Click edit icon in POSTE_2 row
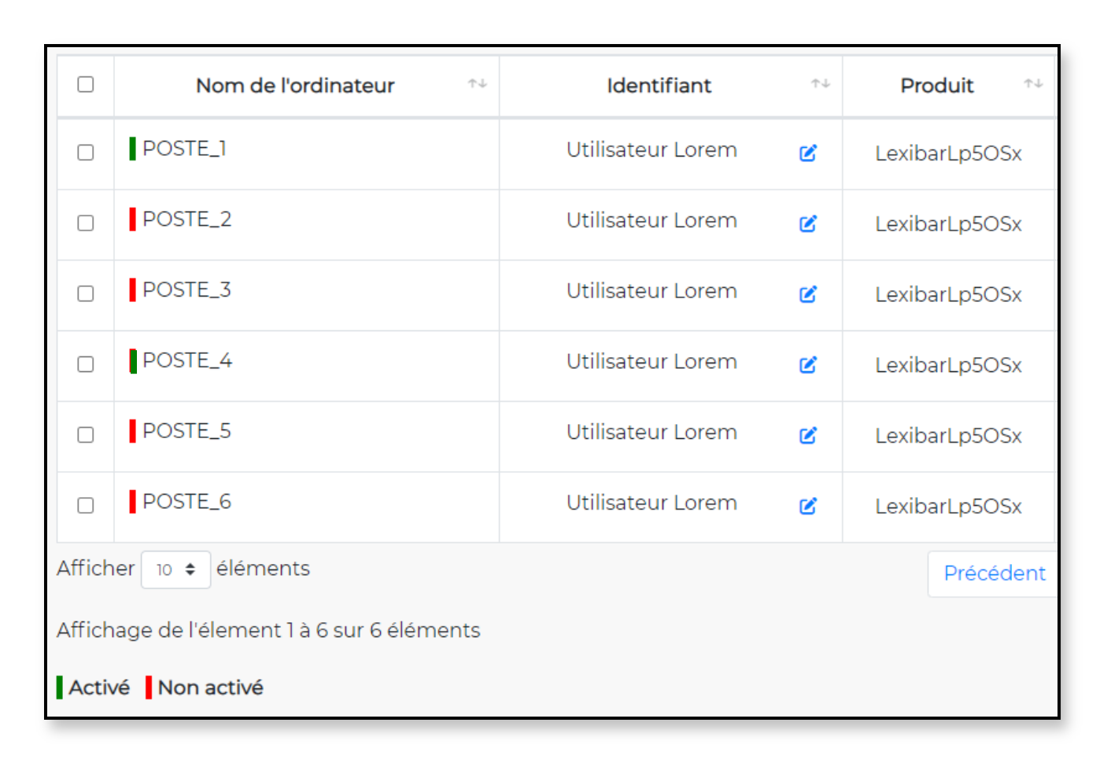Viewport: 1111px width, 774px height. 808,224
